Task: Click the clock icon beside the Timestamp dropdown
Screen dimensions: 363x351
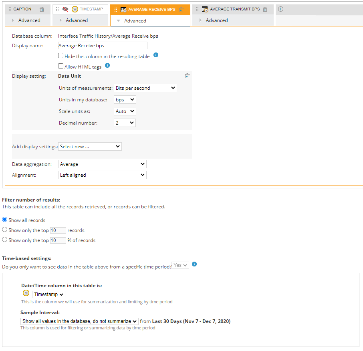Action: (26, 293)
